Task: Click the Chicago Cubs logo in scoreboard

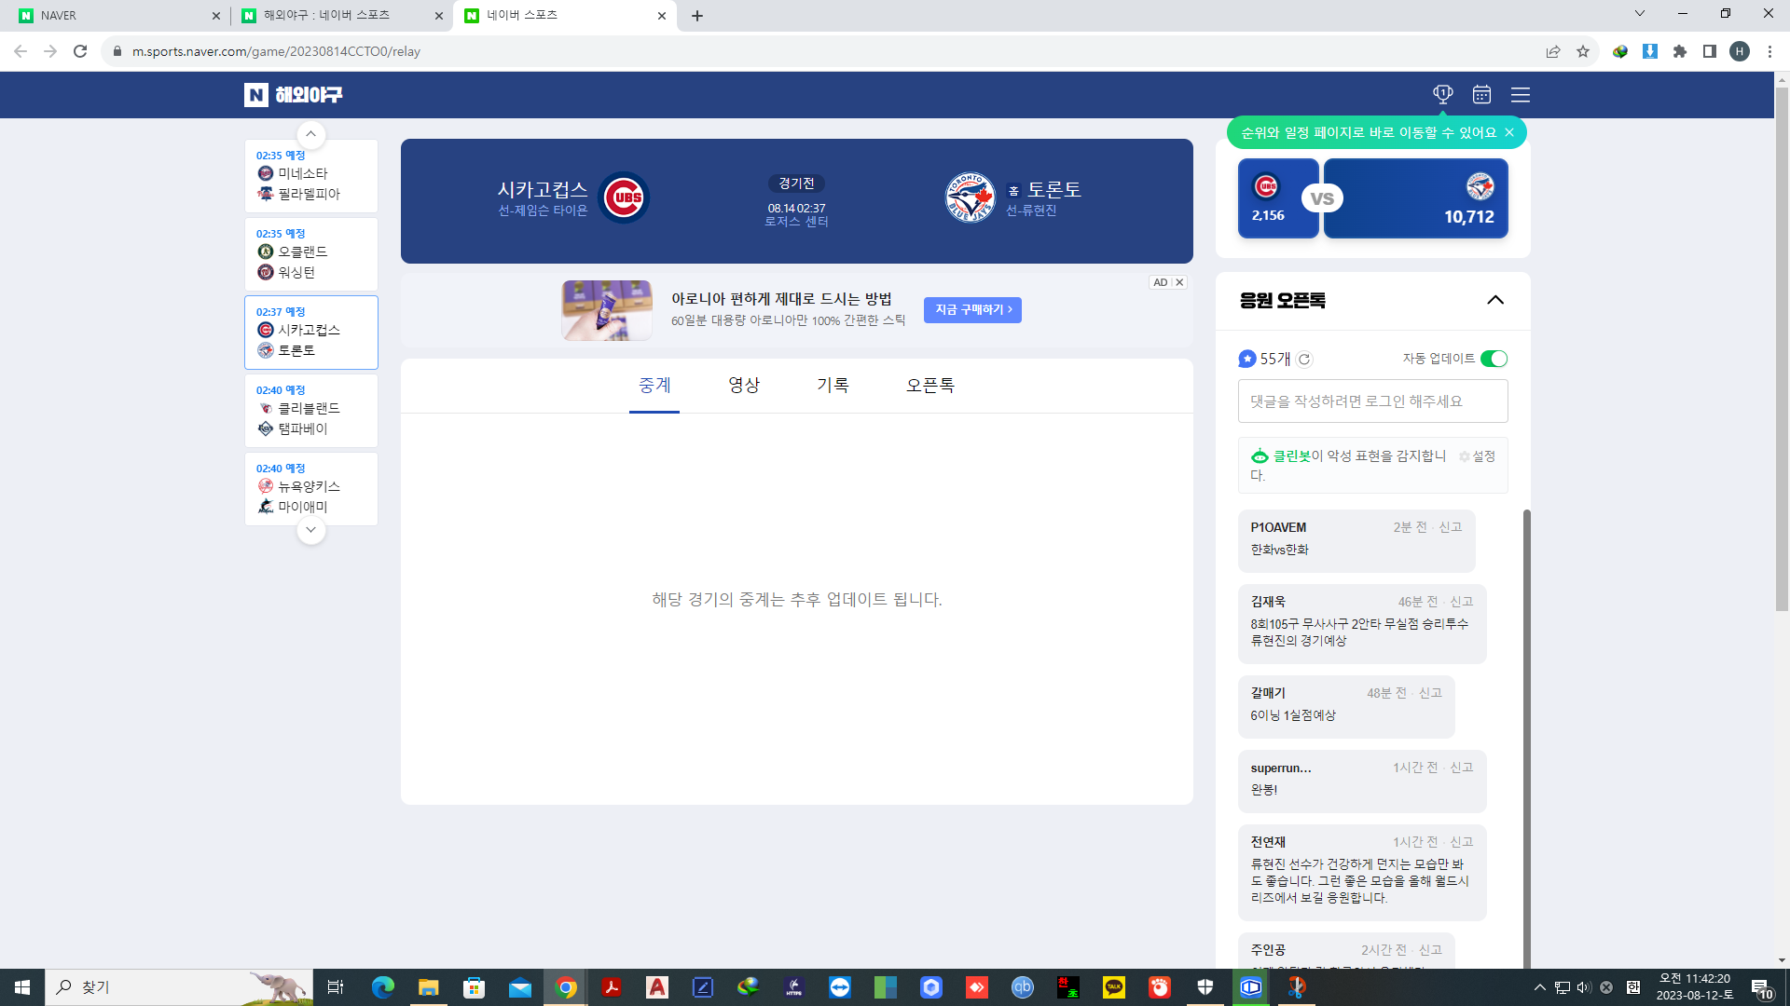Action: pyautogui.click(x=624, y=197)
